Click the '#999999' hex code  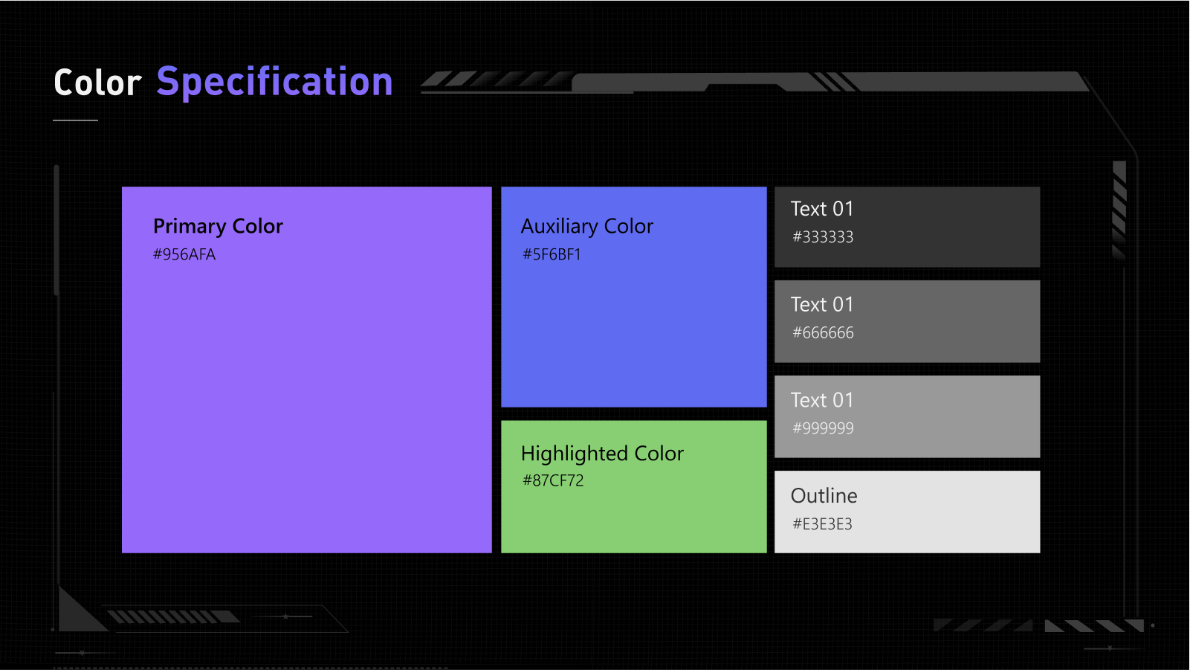click(x=823, y=428)
